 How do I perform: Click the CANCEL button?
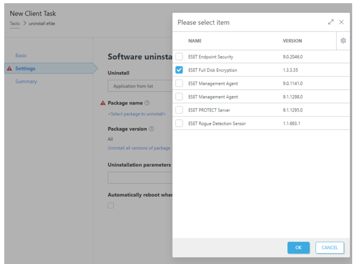pos(330,248)
